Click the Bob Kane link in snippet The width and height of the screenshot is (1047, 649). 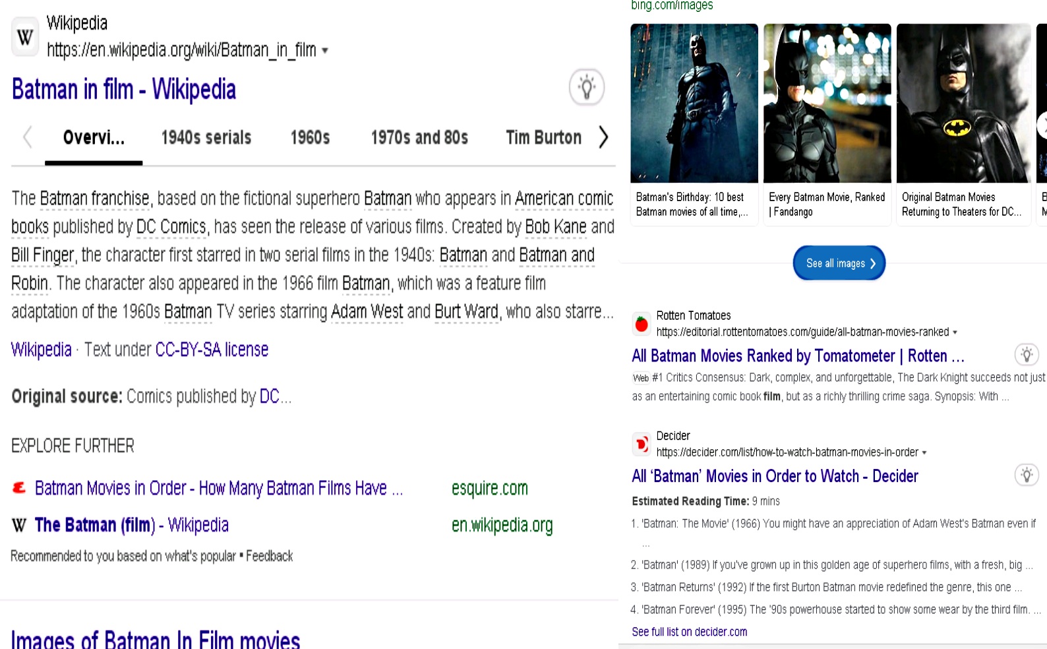pyautogui.click(x=556, y=227)
